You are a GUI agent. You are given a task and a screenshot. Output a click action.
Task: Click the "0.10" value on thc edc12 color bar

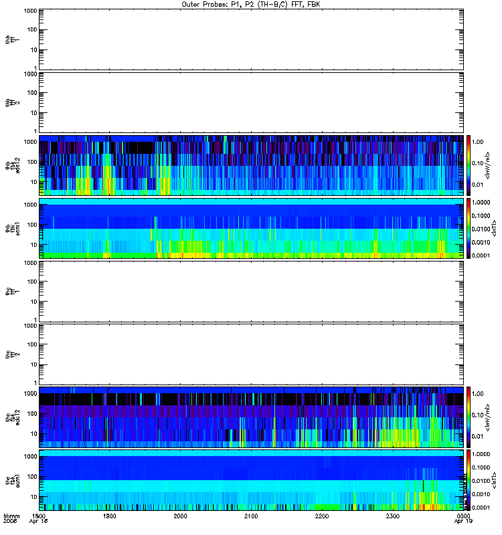(478, 415)
